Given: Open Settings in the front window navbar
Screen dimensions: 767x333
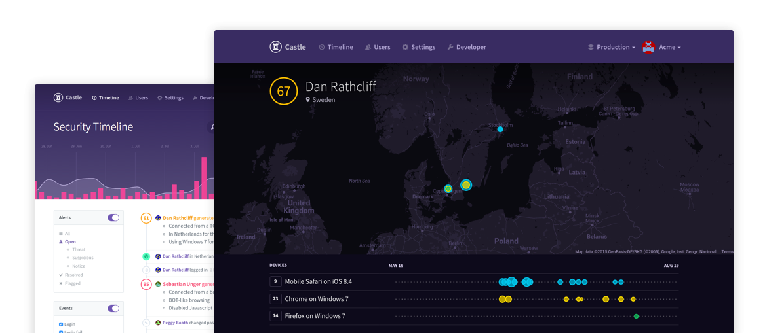Looking at the screenshot, I should pyautogui.click(x=419, y=47).
